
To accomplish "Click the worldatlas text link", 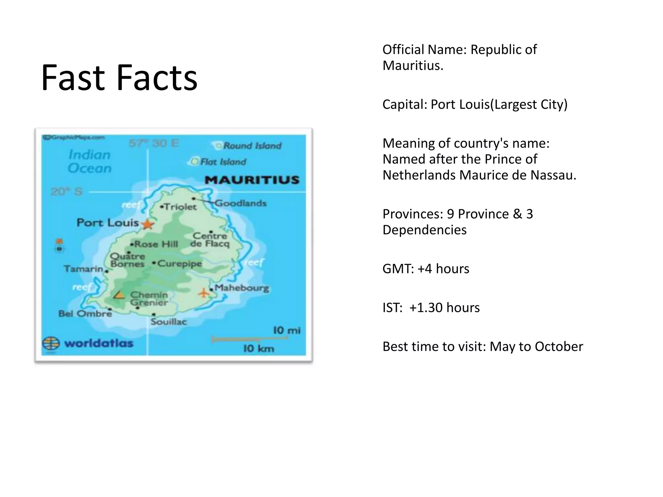I will coord(99,343).
